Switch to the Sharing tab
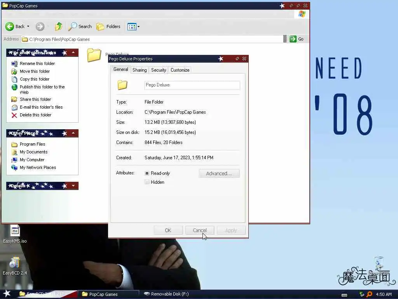Image resolution: width=398 pixels, height=299 pixels. click(x=140, y=70)
